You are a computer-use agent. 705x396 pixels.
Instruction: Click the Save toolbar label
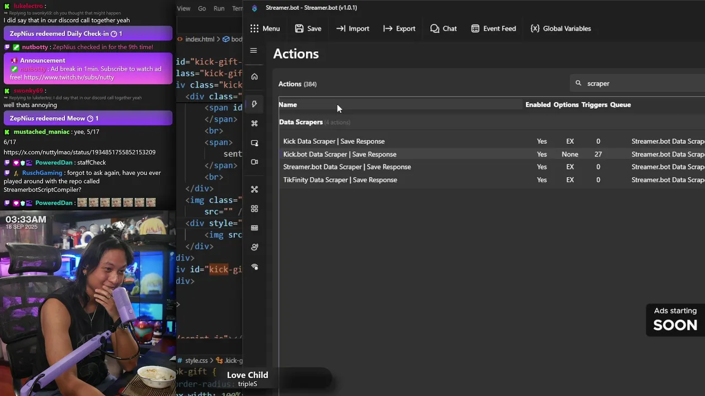click(314, 29)
